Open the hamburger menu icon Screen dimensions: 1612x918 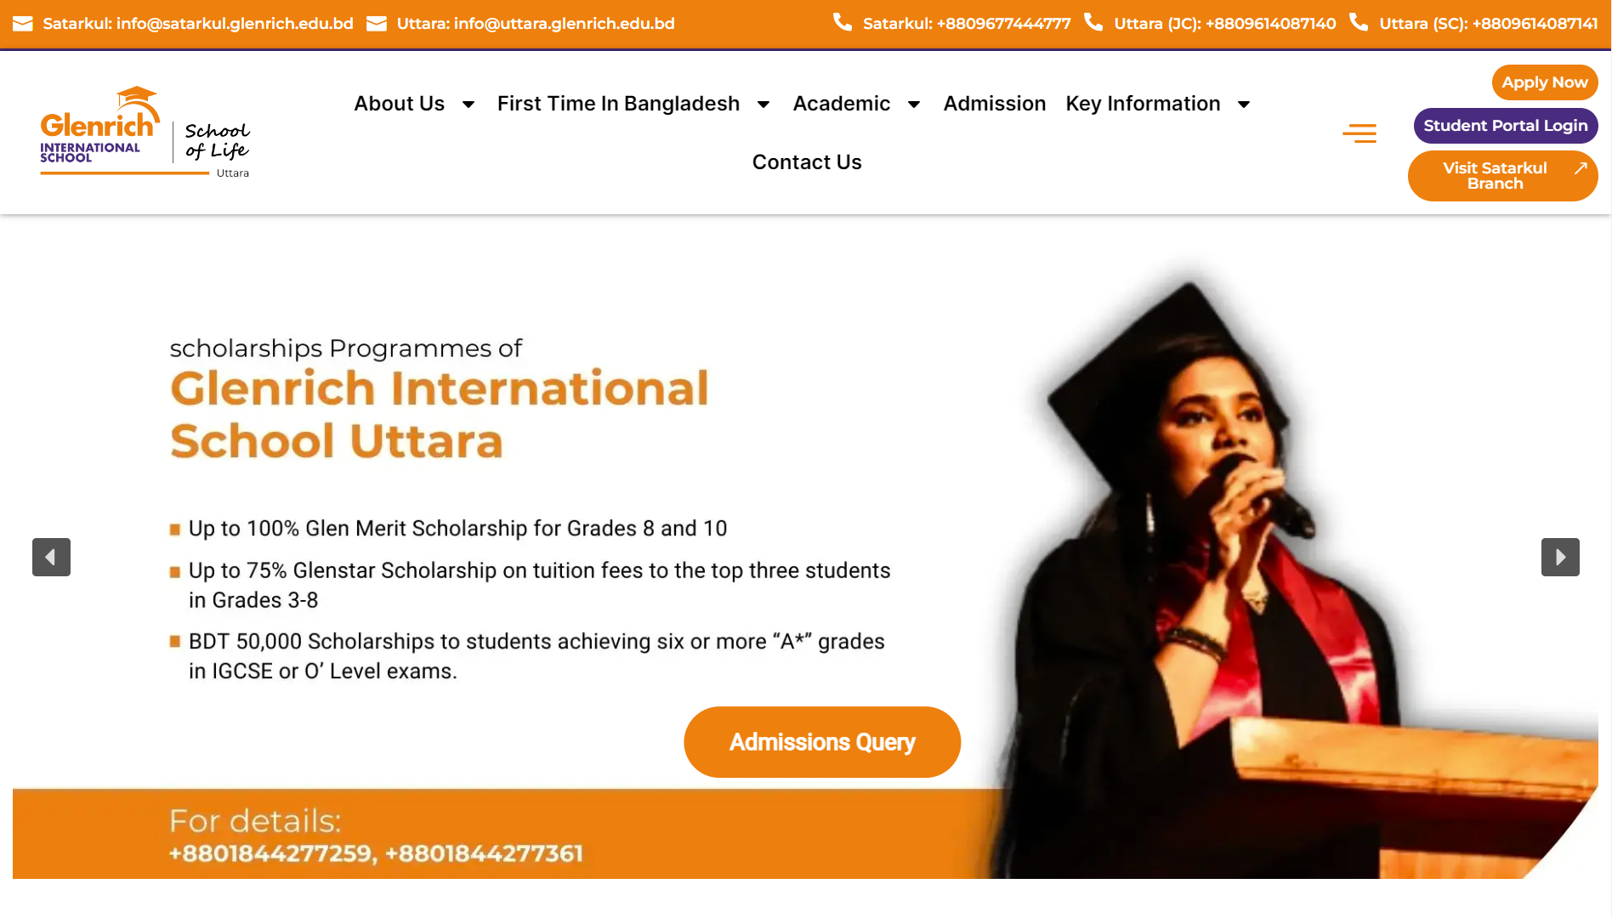pyautogui.click(x=1359, y=133)
